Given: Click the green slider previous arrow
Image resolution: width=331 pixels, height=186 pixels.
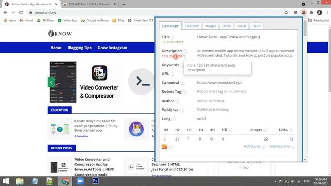Looking at the screenshot, I should click(51, 83).
